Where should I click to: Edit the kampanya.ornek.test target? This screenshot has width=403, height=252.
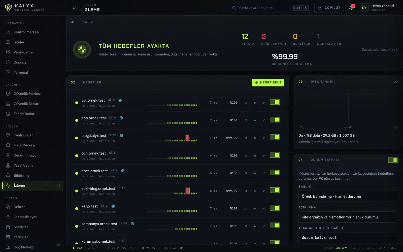point(263,226)
